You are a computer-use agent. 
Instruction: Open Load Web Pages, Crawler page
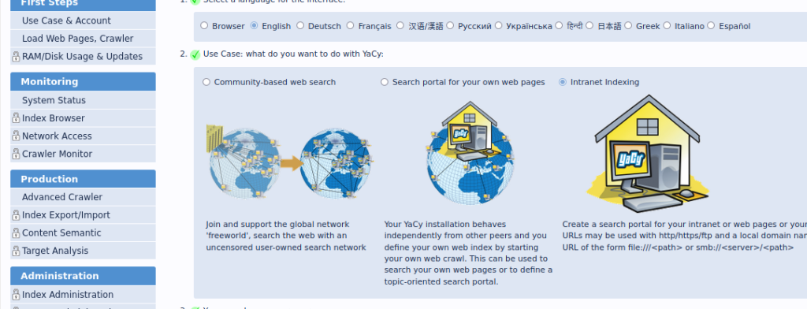click(x=83, y=39)
